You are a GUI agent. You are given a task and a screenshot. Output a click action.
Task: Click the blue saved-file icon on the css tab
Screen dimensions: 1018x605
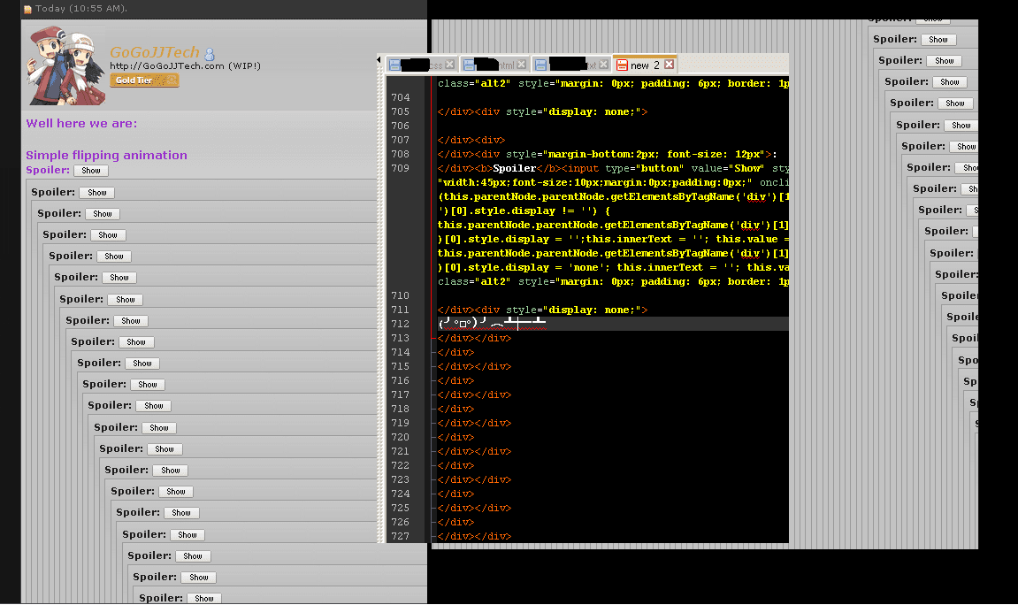(394, 65)
